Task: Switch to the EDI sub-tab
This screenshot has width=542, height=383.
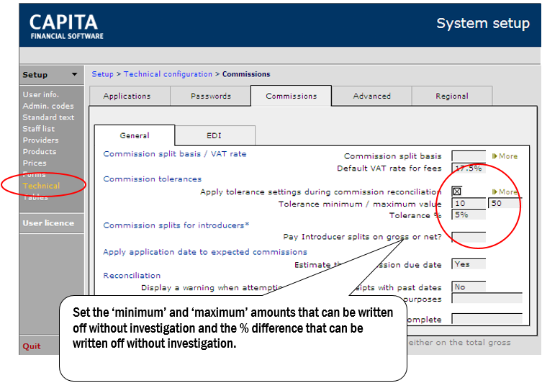Action: click(x=215, y=135)
